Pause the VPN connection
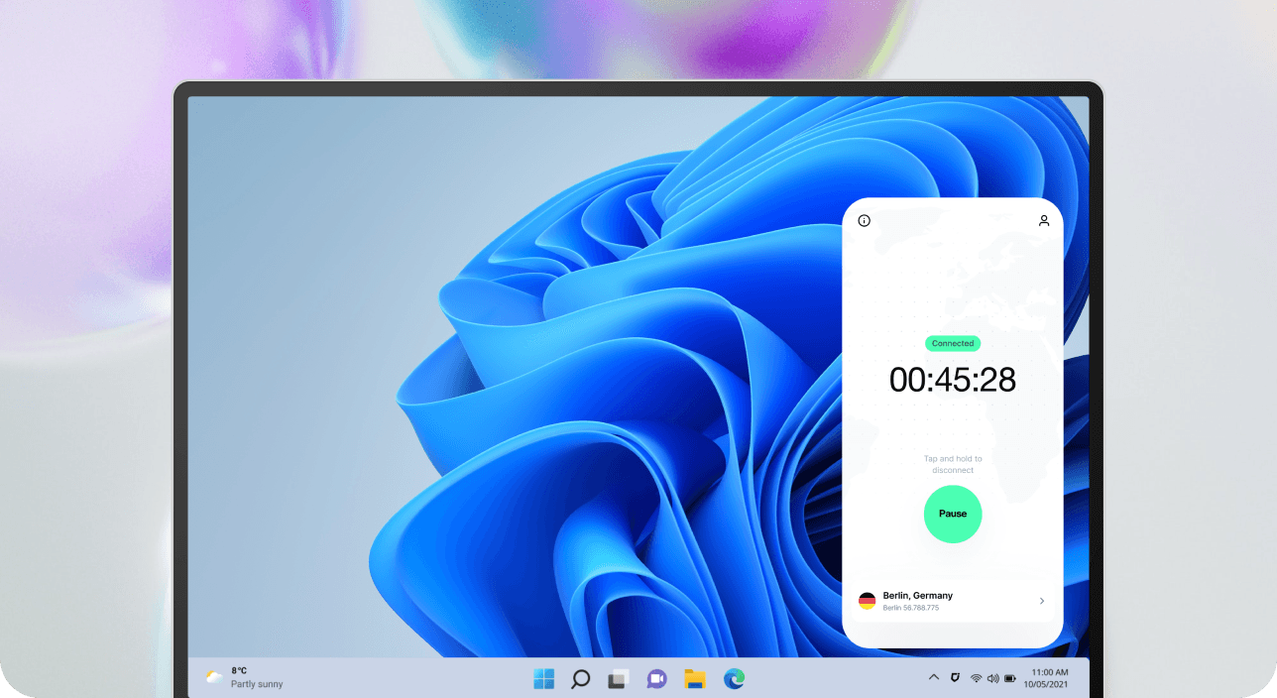 (x=953, y=514)
